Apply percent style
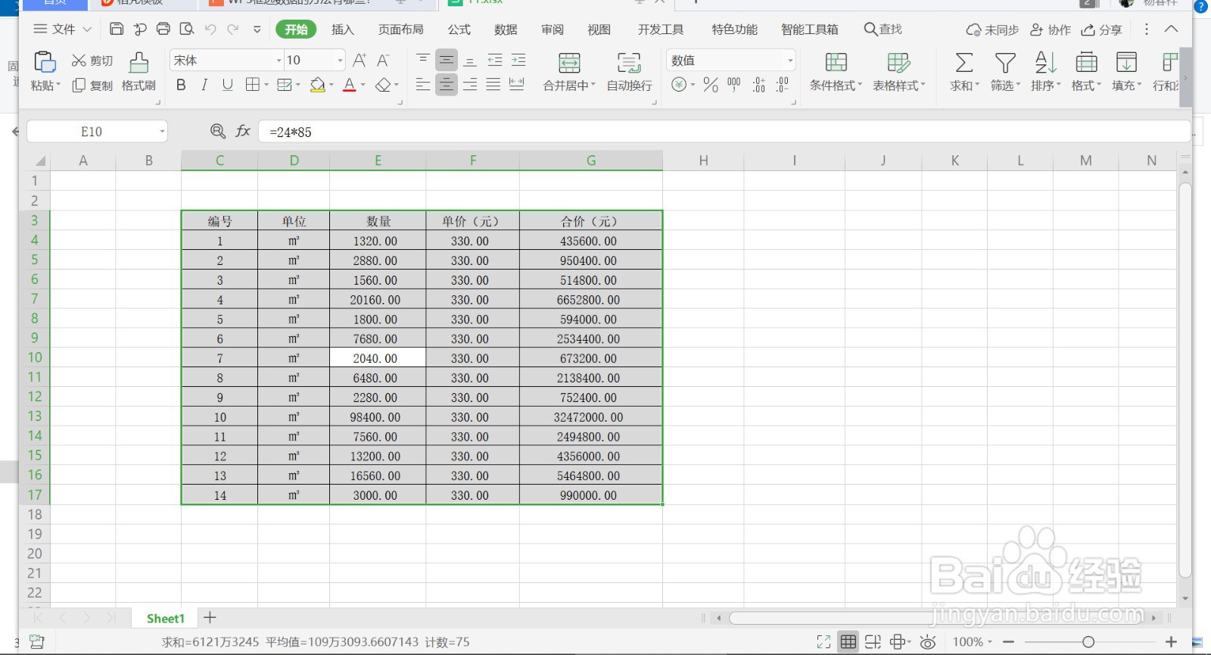Screen dimensions: 1211x655 point(710,85)
